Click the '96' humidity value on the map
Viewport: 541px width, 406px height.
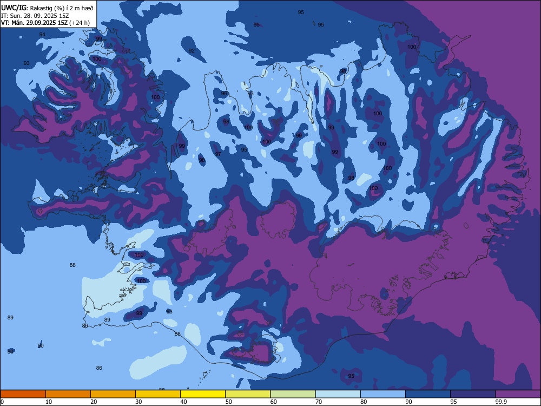[x=224, y=94]
